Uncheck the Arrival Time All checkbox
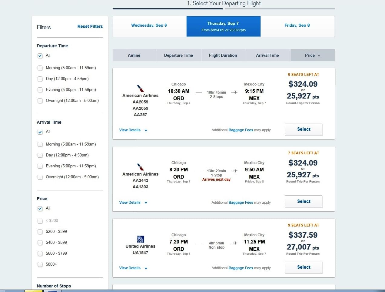Image resolution: width=385 pixels, height=292 pixels. [40, 132]
